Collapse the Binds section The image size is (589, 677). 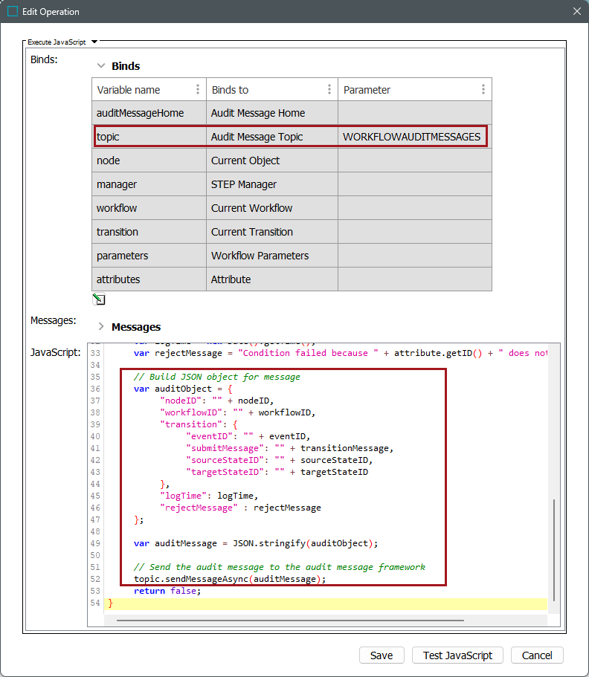pos(101,66)
